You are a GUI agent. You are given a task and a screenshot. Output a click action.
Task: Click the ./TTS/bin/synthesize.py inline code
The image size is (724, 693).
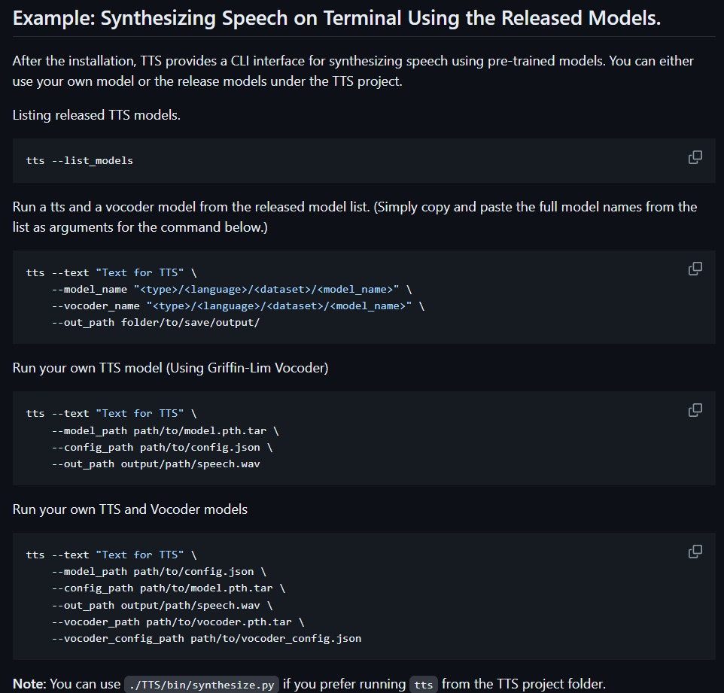202,685
